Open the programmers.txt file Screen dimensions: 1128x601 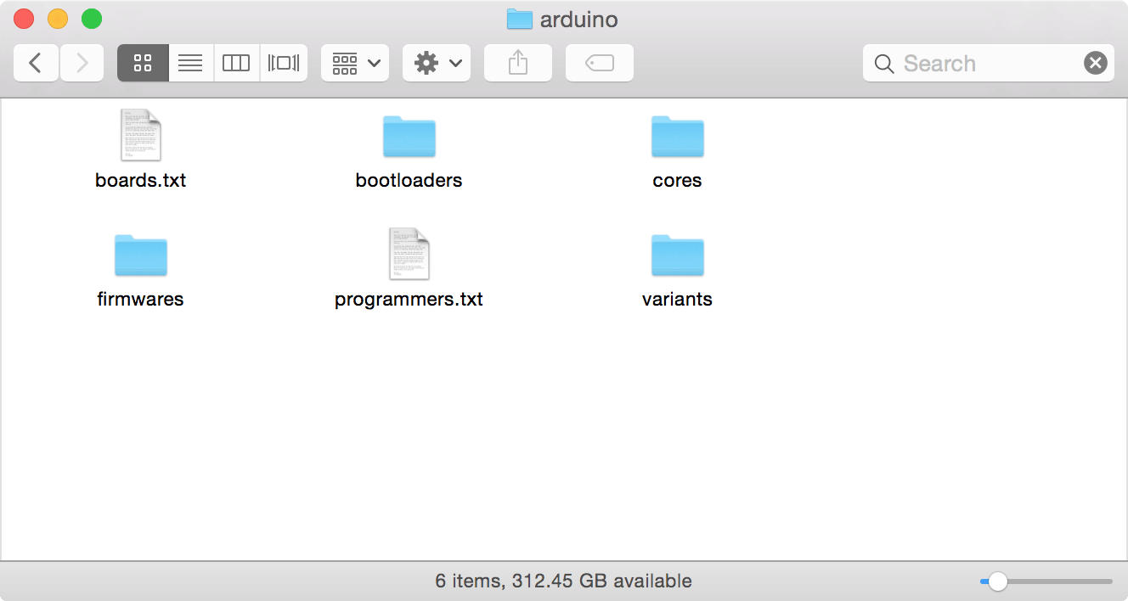point(409,253)
